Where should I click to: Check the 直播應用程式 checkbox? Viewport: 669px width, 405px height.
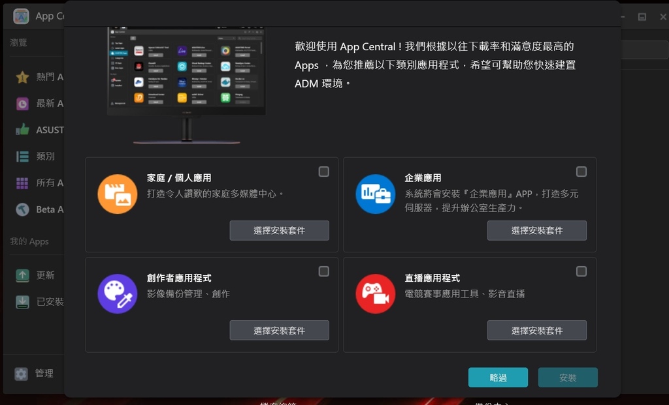pyautogui.click(x=581, y=271)
